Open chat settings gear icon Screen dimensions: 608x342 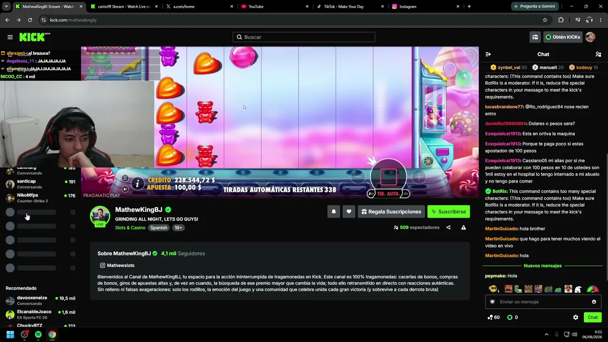pyautogui.click(x=576, y=317)
